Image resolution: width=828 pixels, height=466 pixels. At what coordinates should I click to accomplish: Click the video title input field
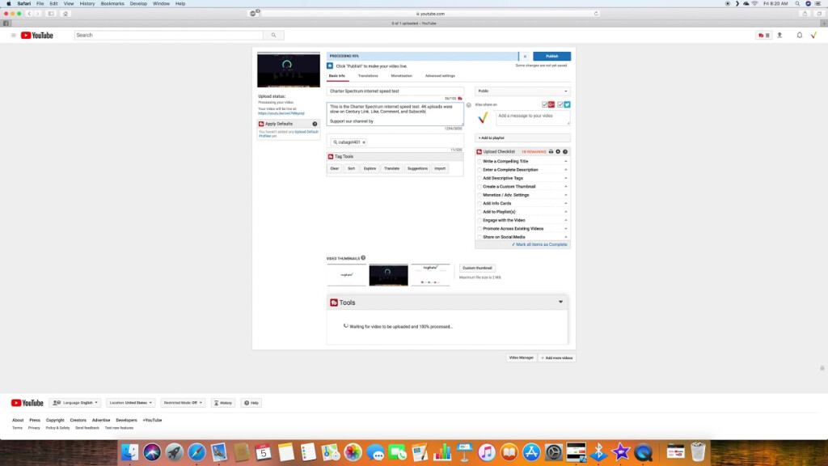coord(395,91)
